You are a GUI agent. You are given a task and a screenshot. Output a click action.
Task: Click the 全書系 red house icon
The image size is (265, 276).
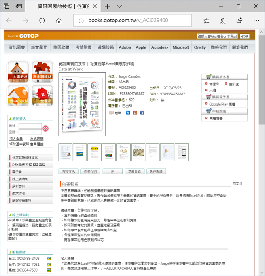42,96
